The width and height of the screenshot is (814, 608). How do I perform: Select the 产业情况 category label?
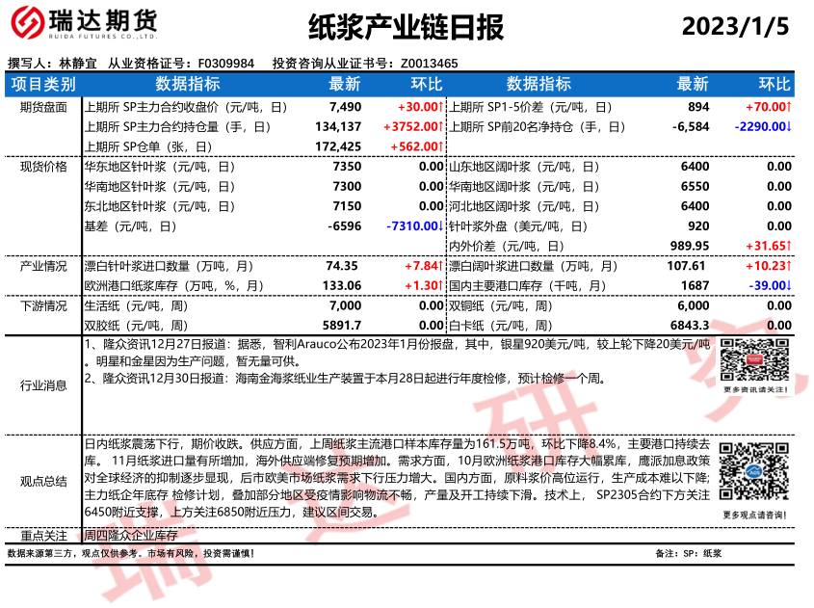pos(42,266)
